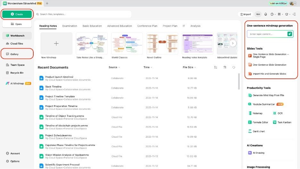
Task: Open the shirt theme dropdown
Action: 287,14
